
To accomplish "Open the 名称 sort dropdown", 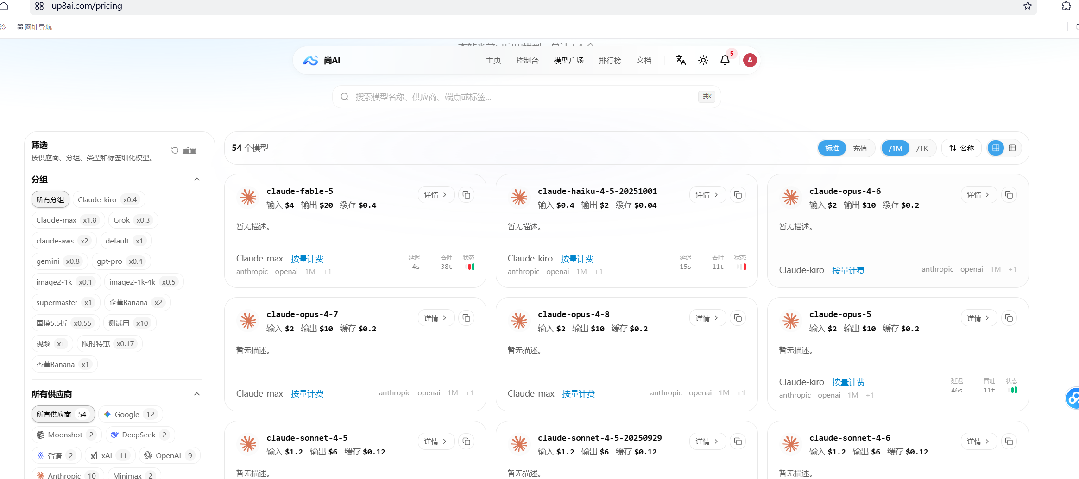I will 961,148.
